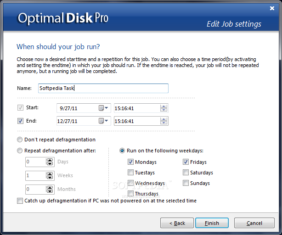Screen dimensions: 282x235
Task: Select Run on the following weekdays
Action: 122,151
